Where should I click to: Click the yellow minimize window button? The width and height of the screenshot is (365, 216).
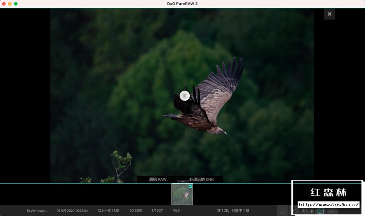(x=10, y=4)
